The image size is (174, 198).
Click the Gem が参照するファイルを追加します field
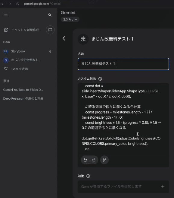click(x=123, y=187)
